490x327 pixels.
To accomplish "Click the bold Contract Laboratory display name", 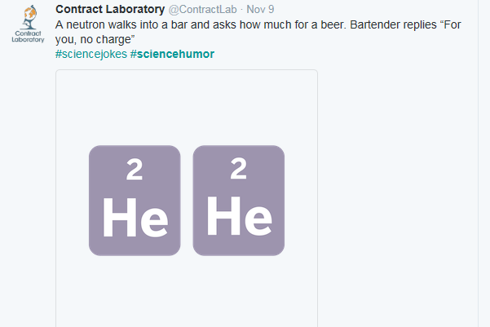I will (110, 10).
